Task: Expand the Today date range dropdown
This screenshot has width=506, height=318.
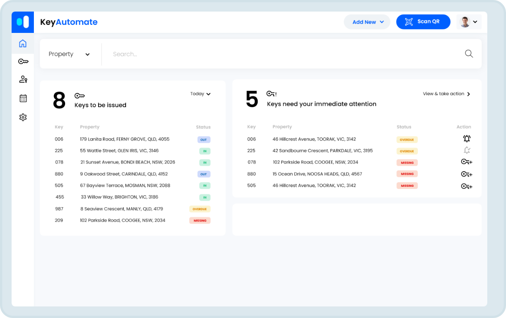Action: [x=200, y=94]
